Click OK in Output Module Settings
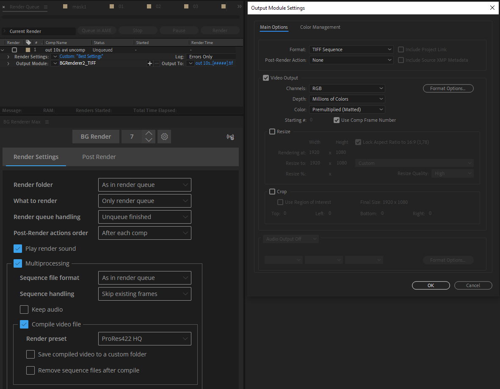The width and height of the screenshot is (500, 389). tap(431, 285)
